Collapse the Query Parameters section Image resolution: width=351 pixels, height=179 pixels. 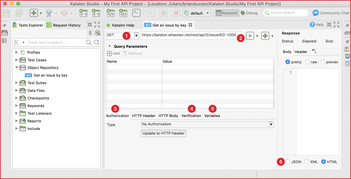[110, 47]
